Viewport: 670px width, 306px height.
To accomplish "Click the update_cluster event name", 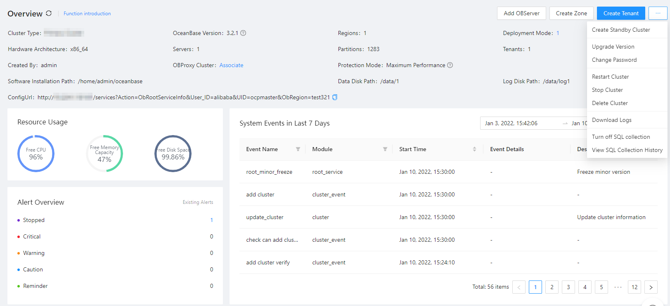I will 265,217.
